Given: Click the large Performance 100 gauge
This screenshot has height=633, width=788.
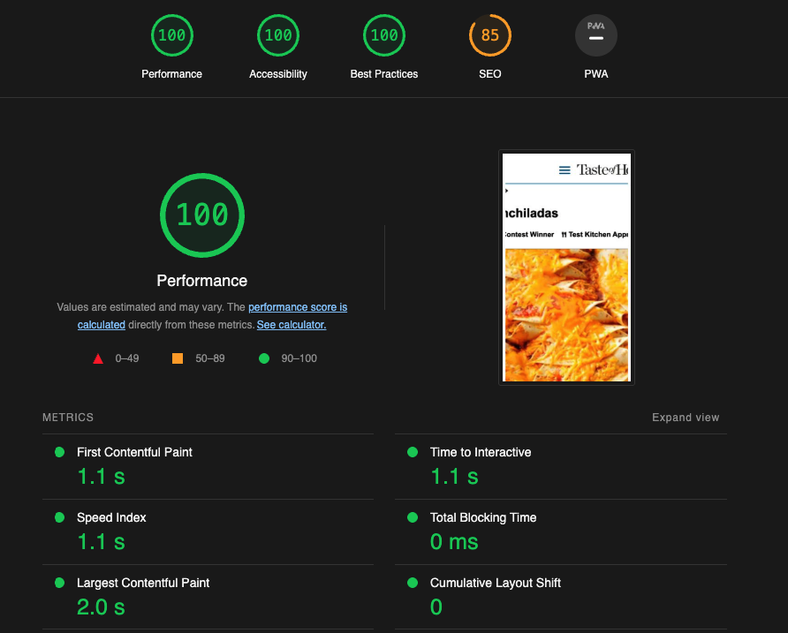Looking at the screenshot, I should (x=202, y=215).
